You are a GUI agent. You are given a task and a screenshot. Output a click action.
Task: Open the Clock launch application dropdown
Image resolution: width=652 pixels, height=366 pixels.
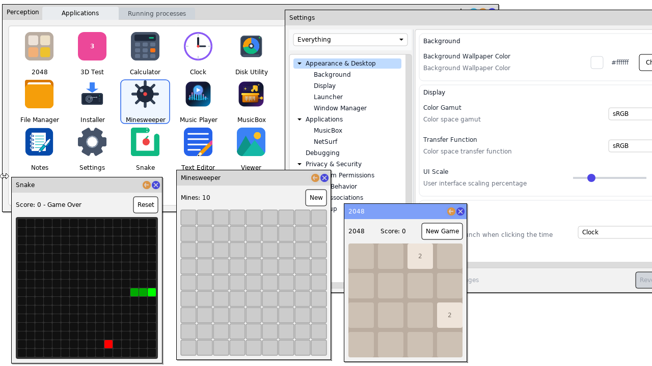615,232
